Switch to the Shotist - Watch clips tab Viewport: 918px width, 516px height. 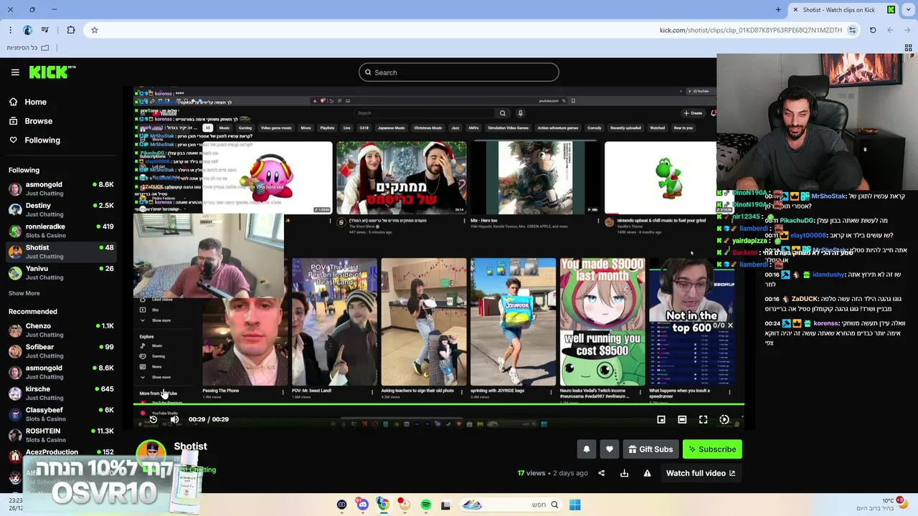(843, 9)
